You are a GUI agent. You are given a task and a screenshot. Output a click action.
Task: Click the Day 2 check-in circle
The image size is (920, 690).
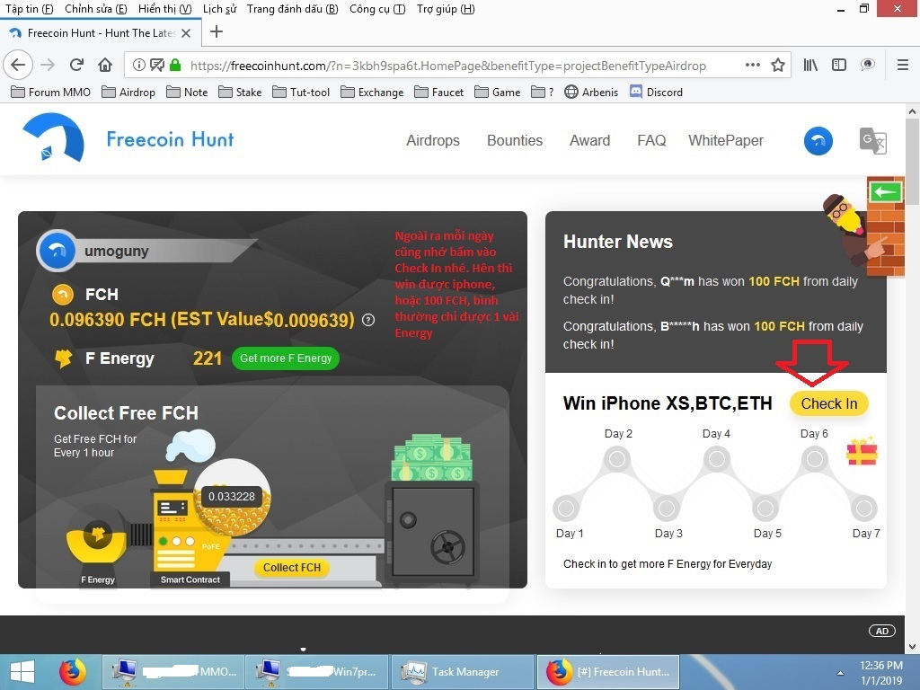616,458
